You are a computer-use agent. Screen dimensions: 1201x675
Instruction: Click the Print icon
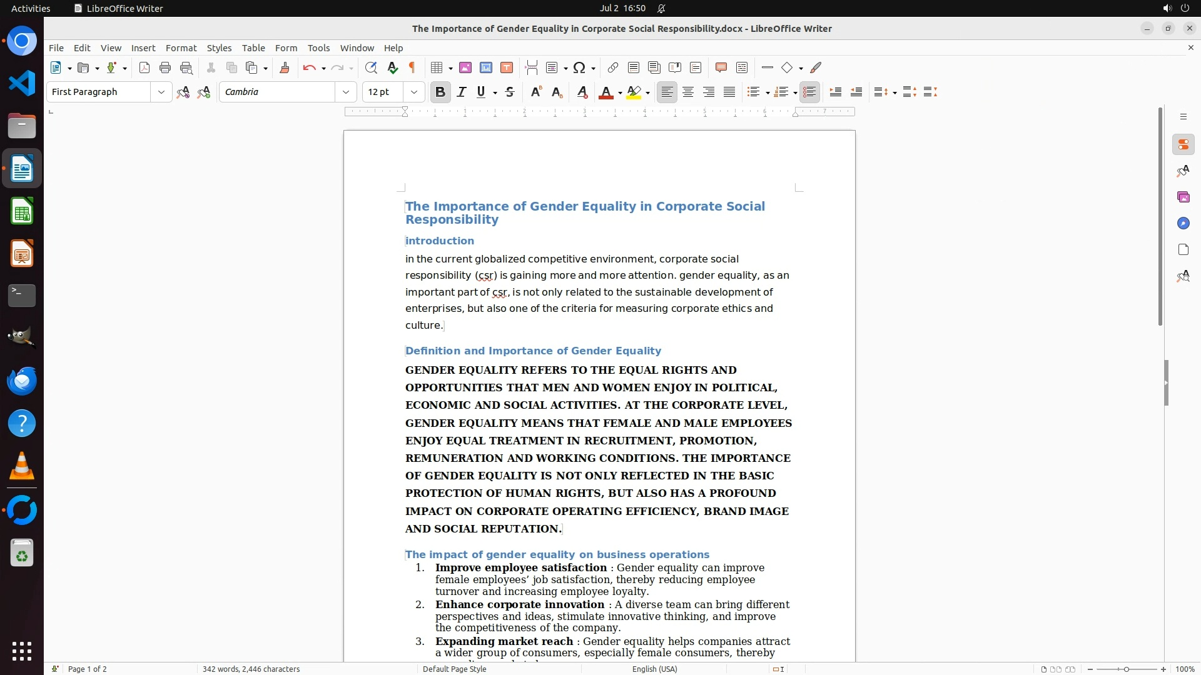point(165,67)
